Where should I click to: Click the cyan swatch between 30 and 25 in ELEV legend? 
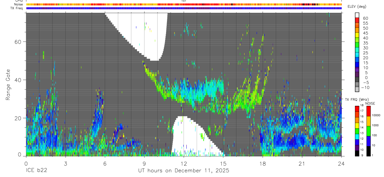[x=357, y=50]
